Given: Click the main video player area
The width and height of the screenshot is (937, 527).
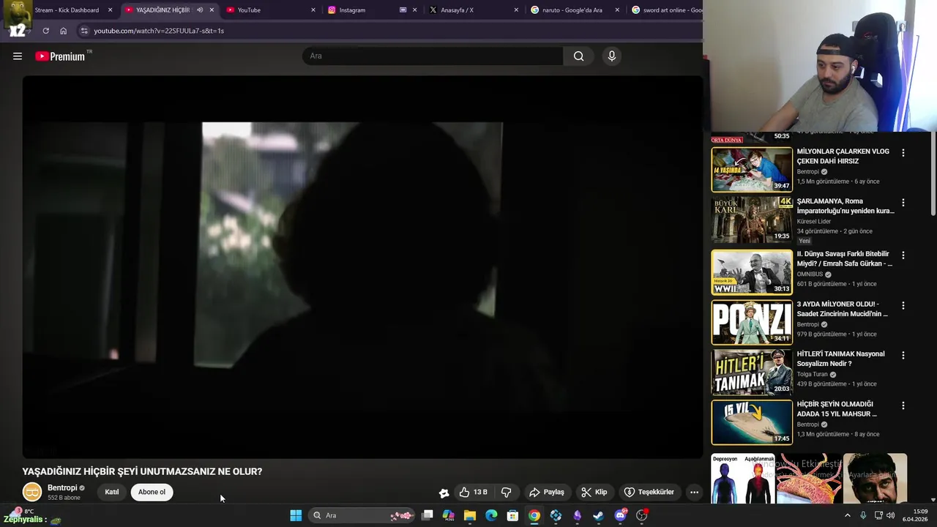Looking at the screenshot, I should click(x=362, y=267).
